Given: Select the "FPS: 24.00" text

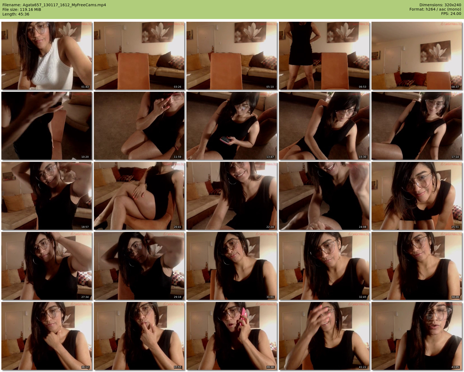Looking at the screenshot, I should pyautogui.click(x=451, y=14).
